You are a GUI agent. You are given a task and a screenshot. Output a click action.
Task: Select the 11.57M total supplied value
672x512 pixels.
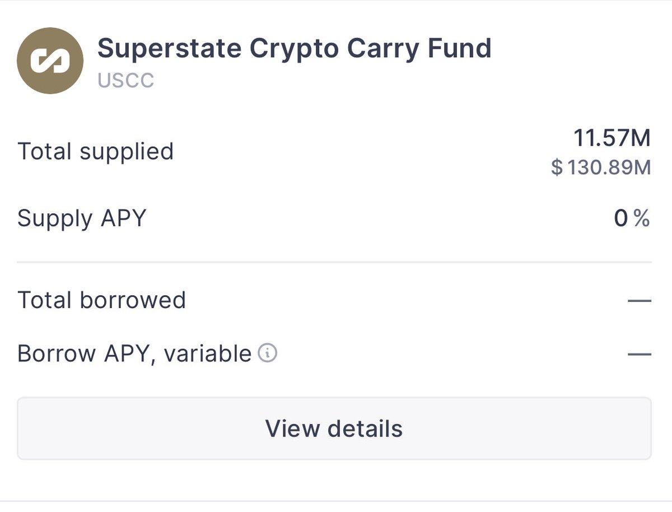tap(613, 137)
